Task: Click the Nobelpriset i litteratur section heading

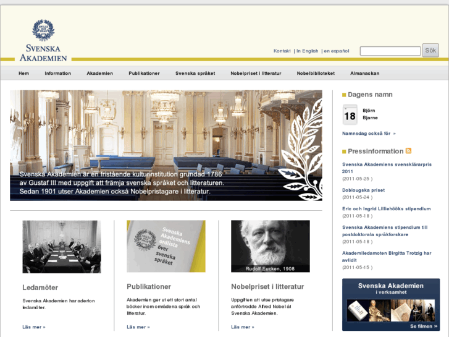Action: (x=267, y=286)
